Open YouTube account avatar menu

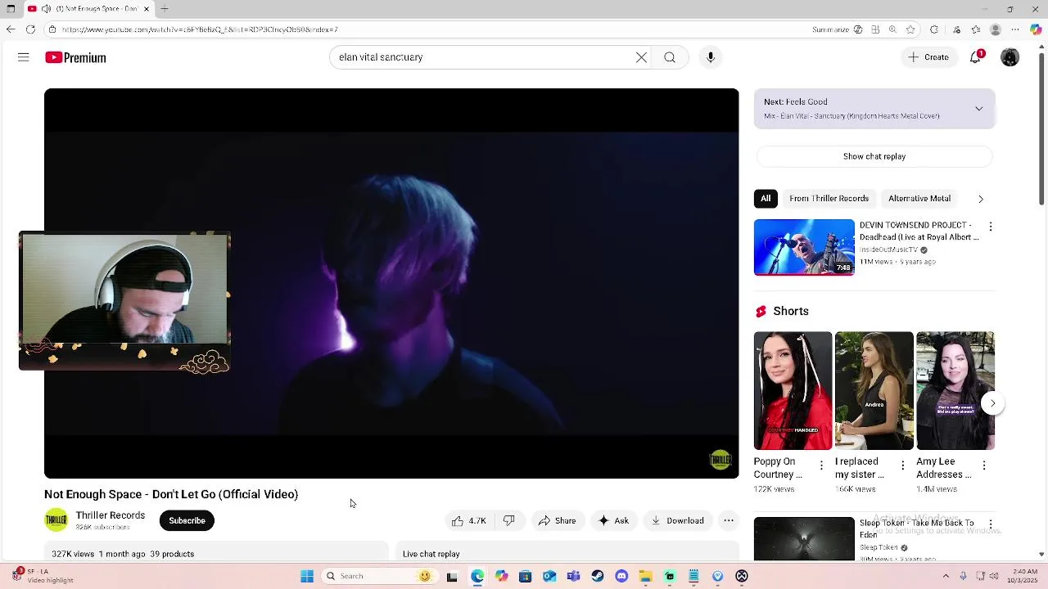pyautogui.click(x=1010, y=57)
